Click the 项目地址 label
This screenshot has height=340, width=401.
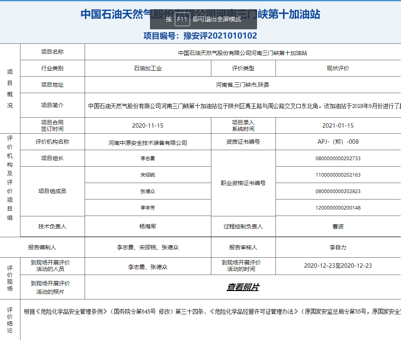point(53,85)
